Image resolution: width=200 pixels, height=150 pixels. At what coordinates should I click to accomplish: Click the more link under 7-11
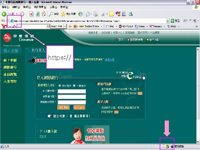[43, 136]
